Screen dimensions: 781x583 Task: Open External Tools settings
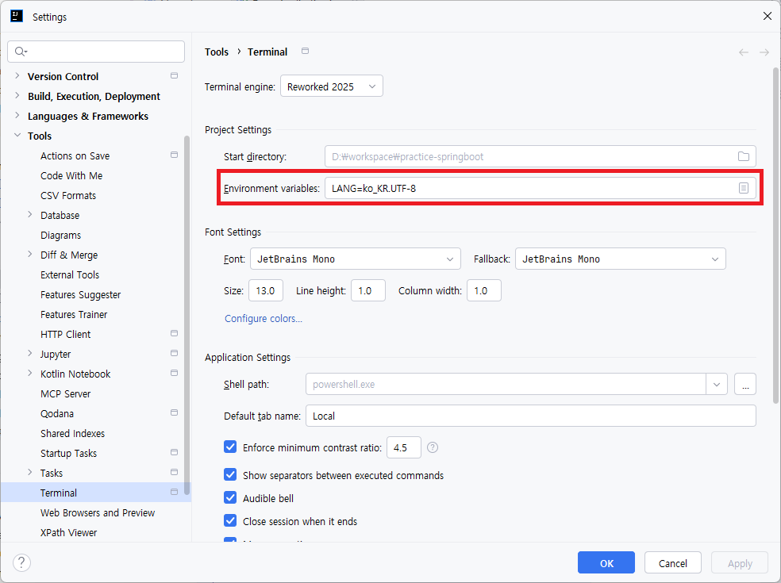[x=70, y=274]
